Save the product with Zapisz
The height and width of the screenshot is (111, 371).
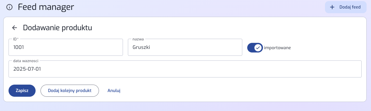[22, 91]
